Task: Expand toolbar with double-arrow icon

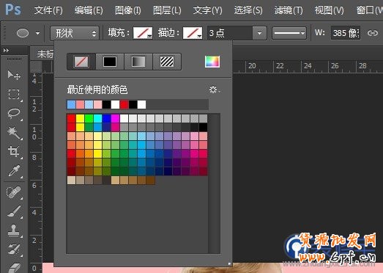Action: coord(7,51)
